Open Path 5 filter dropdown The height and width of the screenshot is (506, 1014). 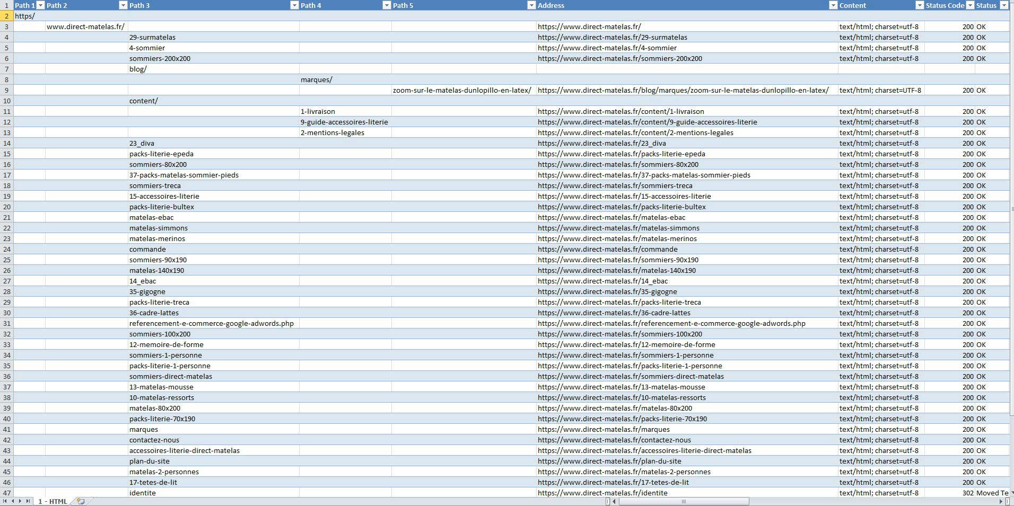(531, 5)
